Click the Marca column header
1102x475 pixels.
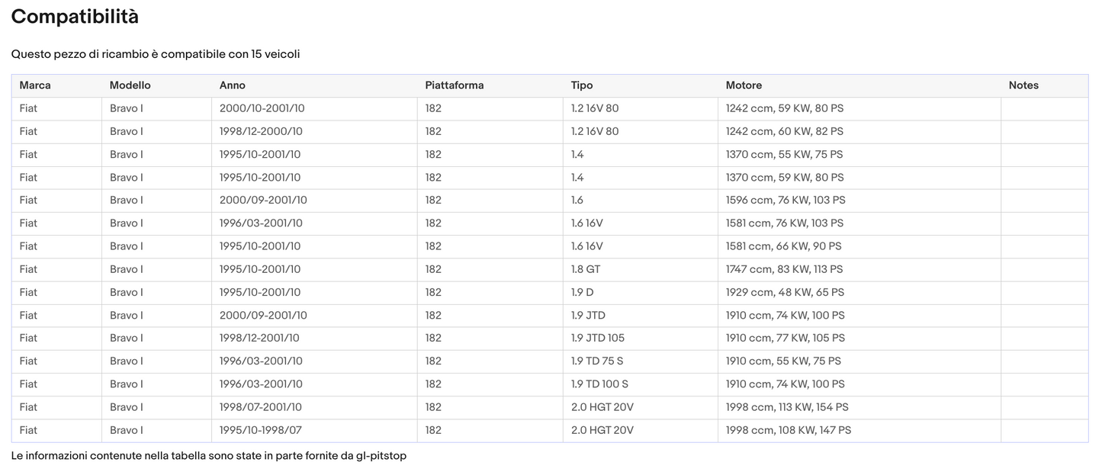[x=35, y=85]
